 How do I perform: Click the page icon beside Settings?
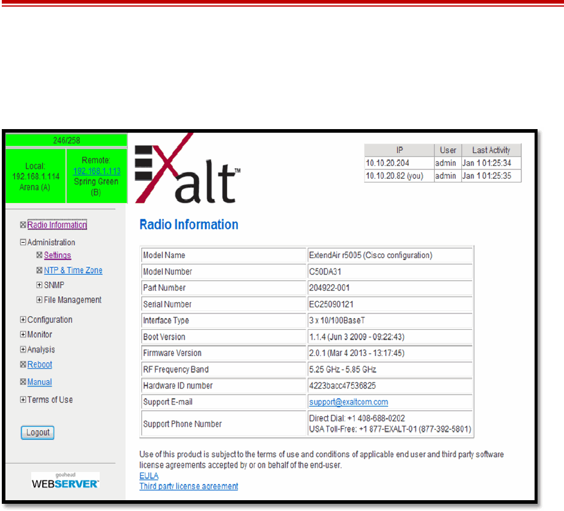(39, 255)
